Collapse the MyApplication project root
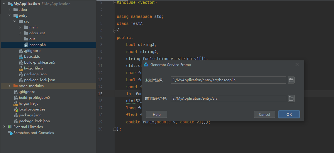 pos(4,4)
